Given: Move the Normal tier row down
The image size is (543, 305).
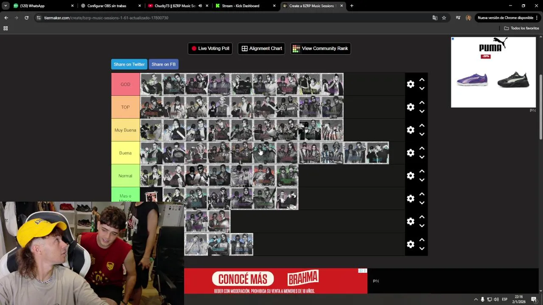Looking at the screenshot, I should tap(422, 180).
